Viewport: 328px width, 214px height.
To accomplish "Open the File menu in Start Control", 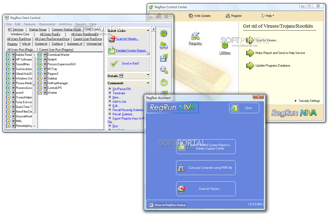I will pos(9,24).
